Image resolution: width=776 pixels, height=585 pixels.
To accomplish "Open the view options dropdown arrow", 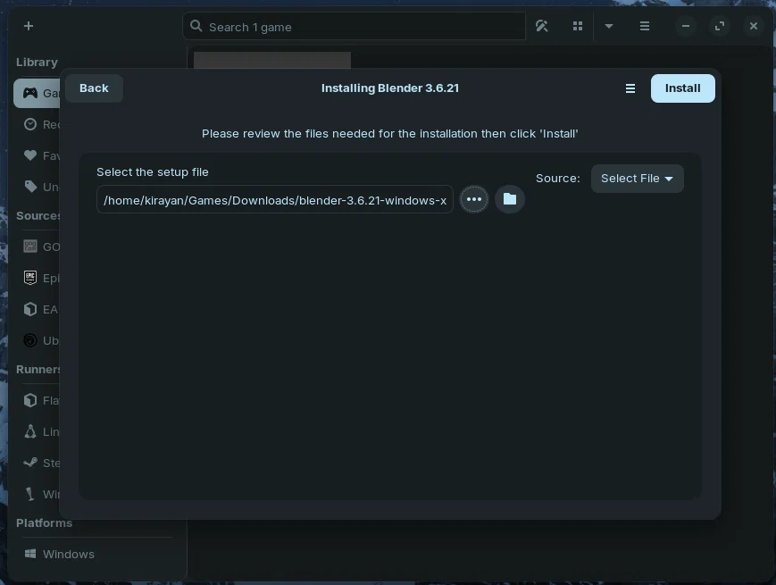I will [609, 26].
